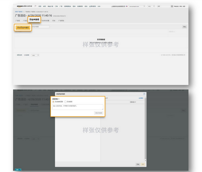
Task: Click the yellow 添加否定关键词 button
Action: coord(23,27)
